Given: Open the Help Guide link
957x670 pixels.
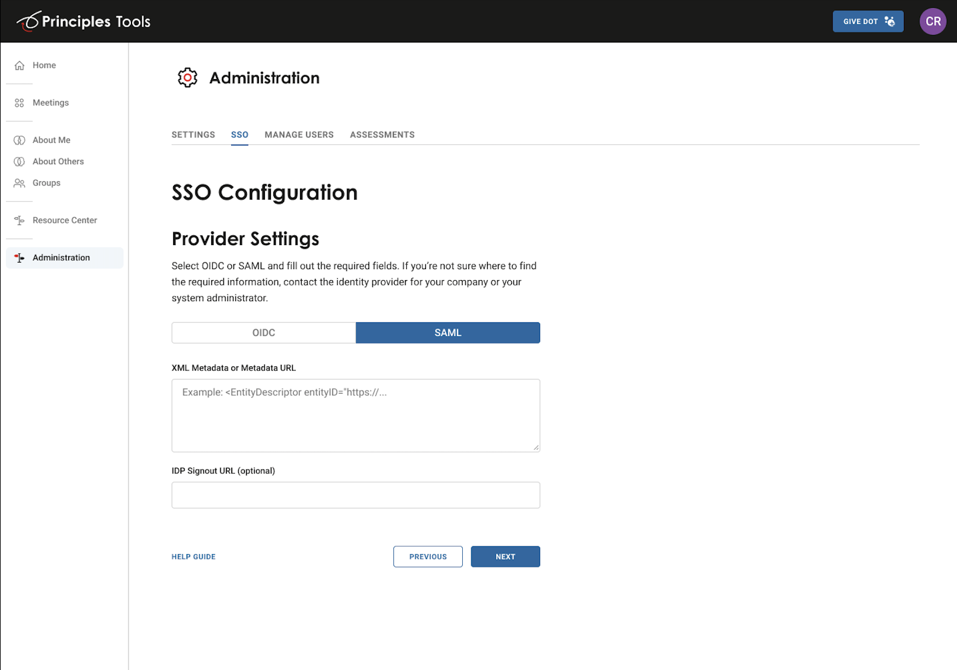Looking at the screenshot, I should click(194, 557).
